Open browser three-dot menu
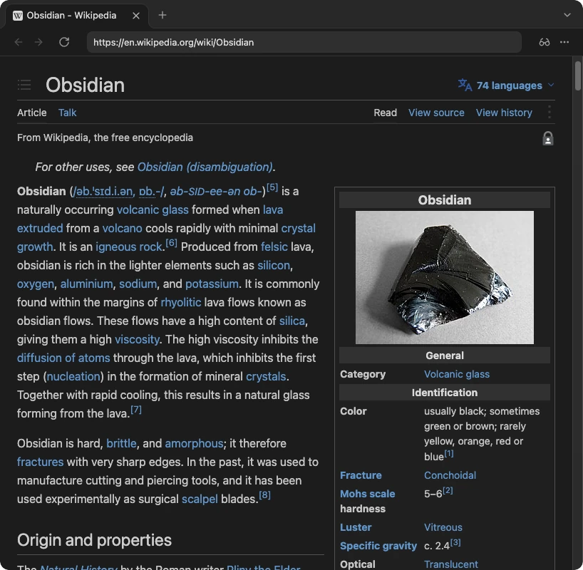Image resolution: width=583 pixels, height=570 pixels. (564, 42)
